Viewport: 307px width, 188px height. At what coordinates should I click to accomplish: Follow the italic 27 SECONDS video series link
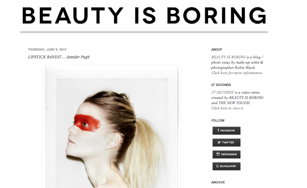click(x=222, y=93)
